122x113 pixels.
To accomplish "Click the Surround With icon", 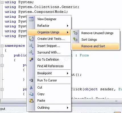I will pos(31,52).
